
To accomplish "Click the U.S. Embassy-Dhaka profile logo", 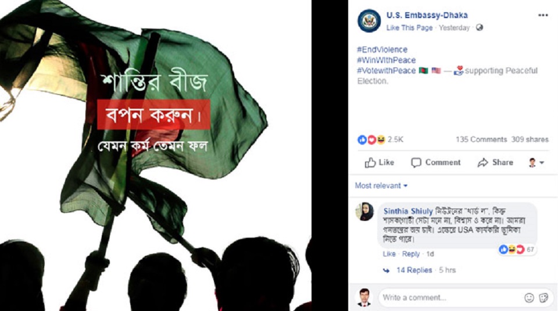I will (369, 21).
